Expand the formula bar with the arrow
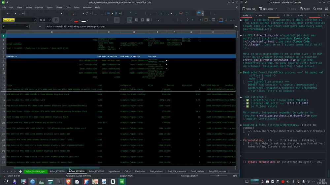The width and height of the screenshot is (330, 185). pyautogui.click(x=236, y=26)
